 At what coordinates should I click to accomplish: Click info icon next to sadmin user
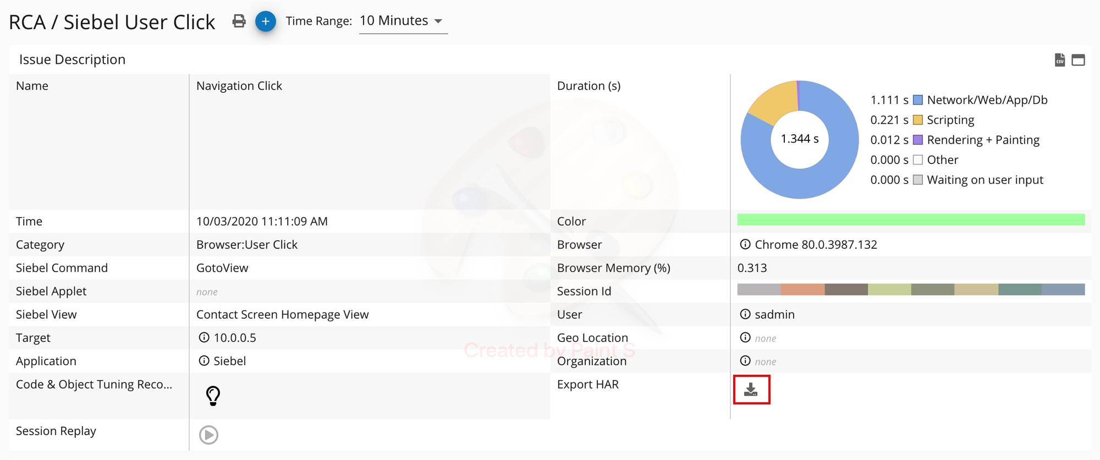745,314
